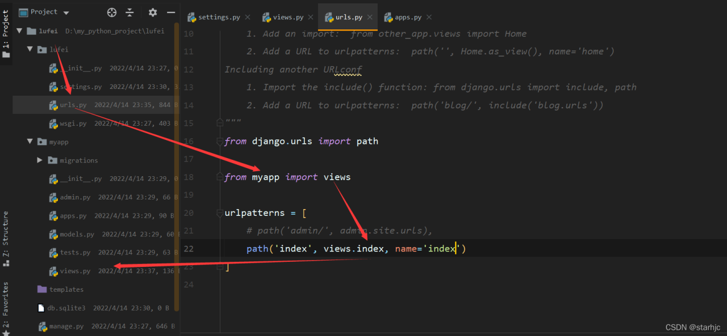Select apps.py in the project tree
Image resolution: width=727 pixels, height=336 pixels.
click(x=73, y=216)
